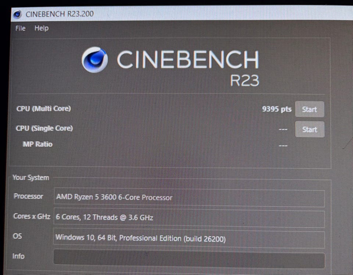Open the Help menu

tap(42, 28)
